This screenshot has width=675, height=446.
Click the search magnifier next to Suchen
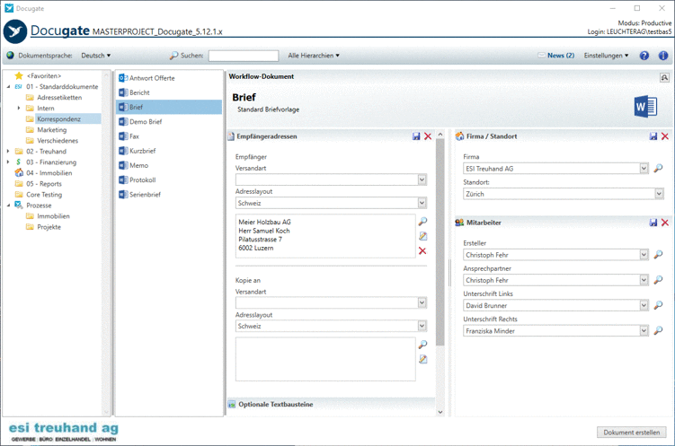173,56
